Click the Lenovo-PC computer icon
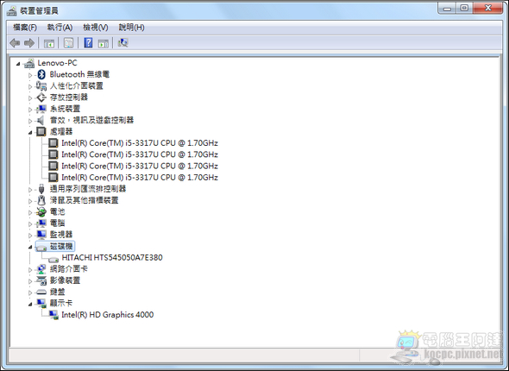This screenshot has height=371, width=509. (29, 63)
